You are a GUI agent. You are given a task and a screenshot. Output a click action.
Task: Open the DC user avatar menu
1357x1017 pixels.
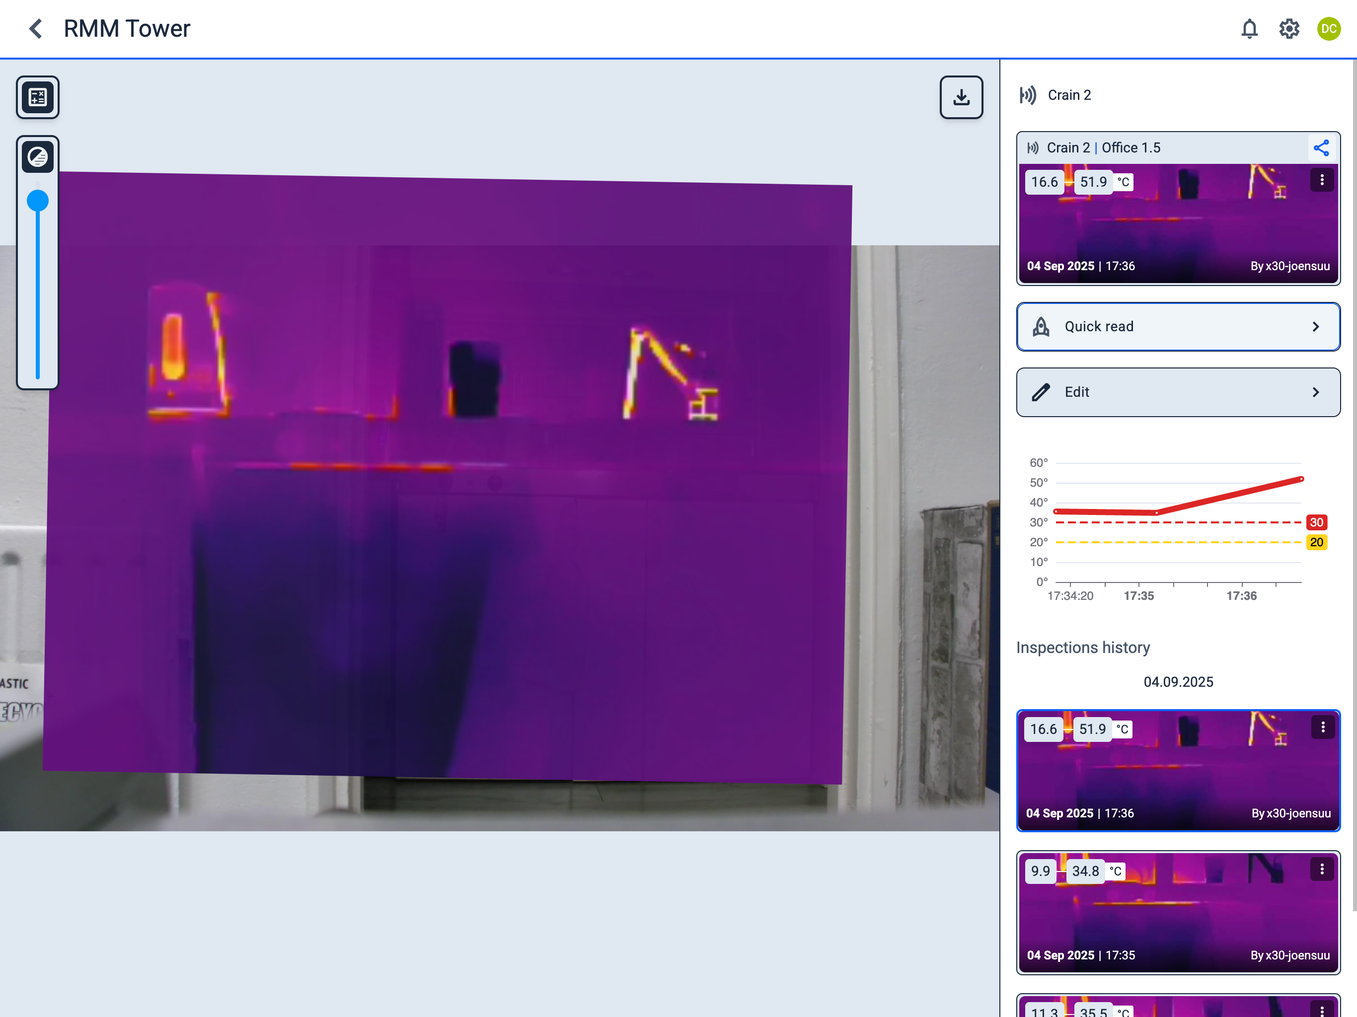[x=1329, y=28]
